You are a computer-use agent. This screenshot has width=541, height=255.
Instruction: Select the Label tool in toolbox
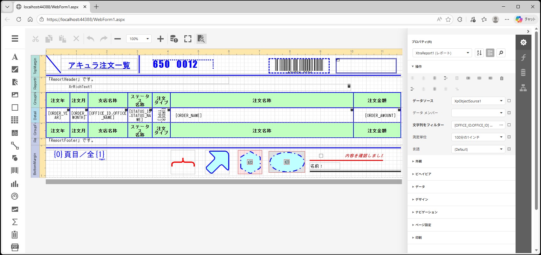click(15, 57)
